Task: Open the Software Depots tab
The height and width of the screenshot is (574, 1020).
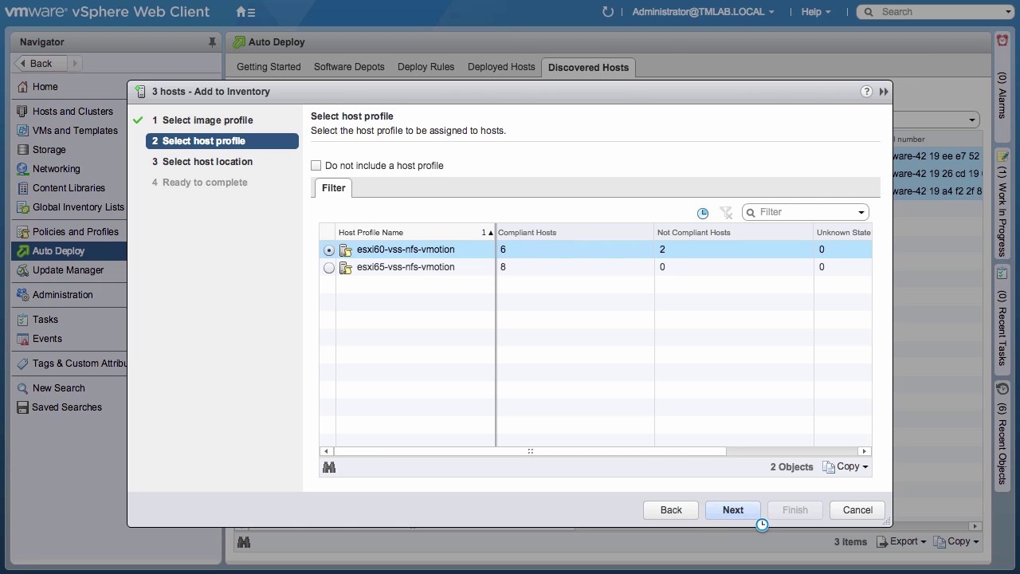Action: [x=349, y=67]
